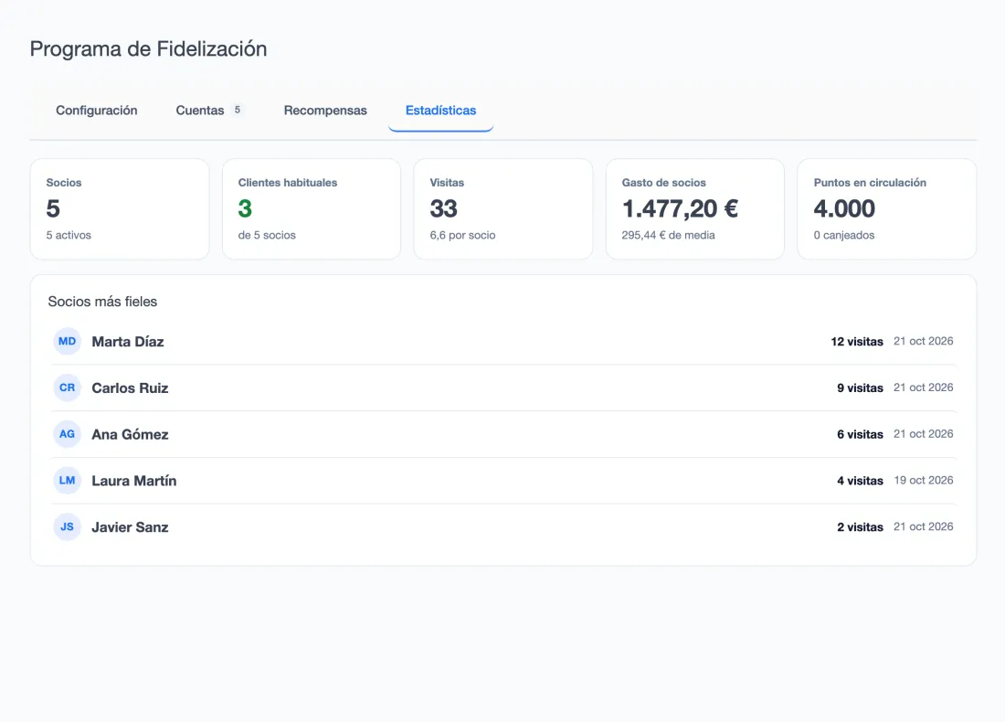Click the green Clientes habituales value 3
Screen dimensions: 1005x722
click(x=245, y=208)
